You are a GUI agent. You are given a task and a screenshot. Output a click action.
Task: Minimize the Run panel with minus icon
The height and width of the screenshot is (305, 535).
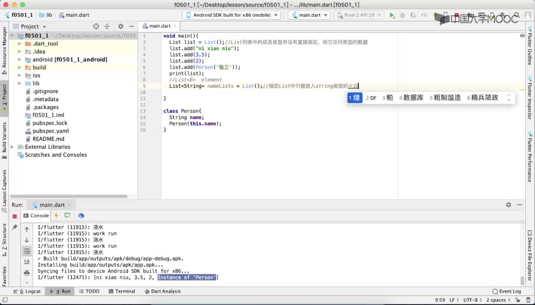tap(519, 205)
